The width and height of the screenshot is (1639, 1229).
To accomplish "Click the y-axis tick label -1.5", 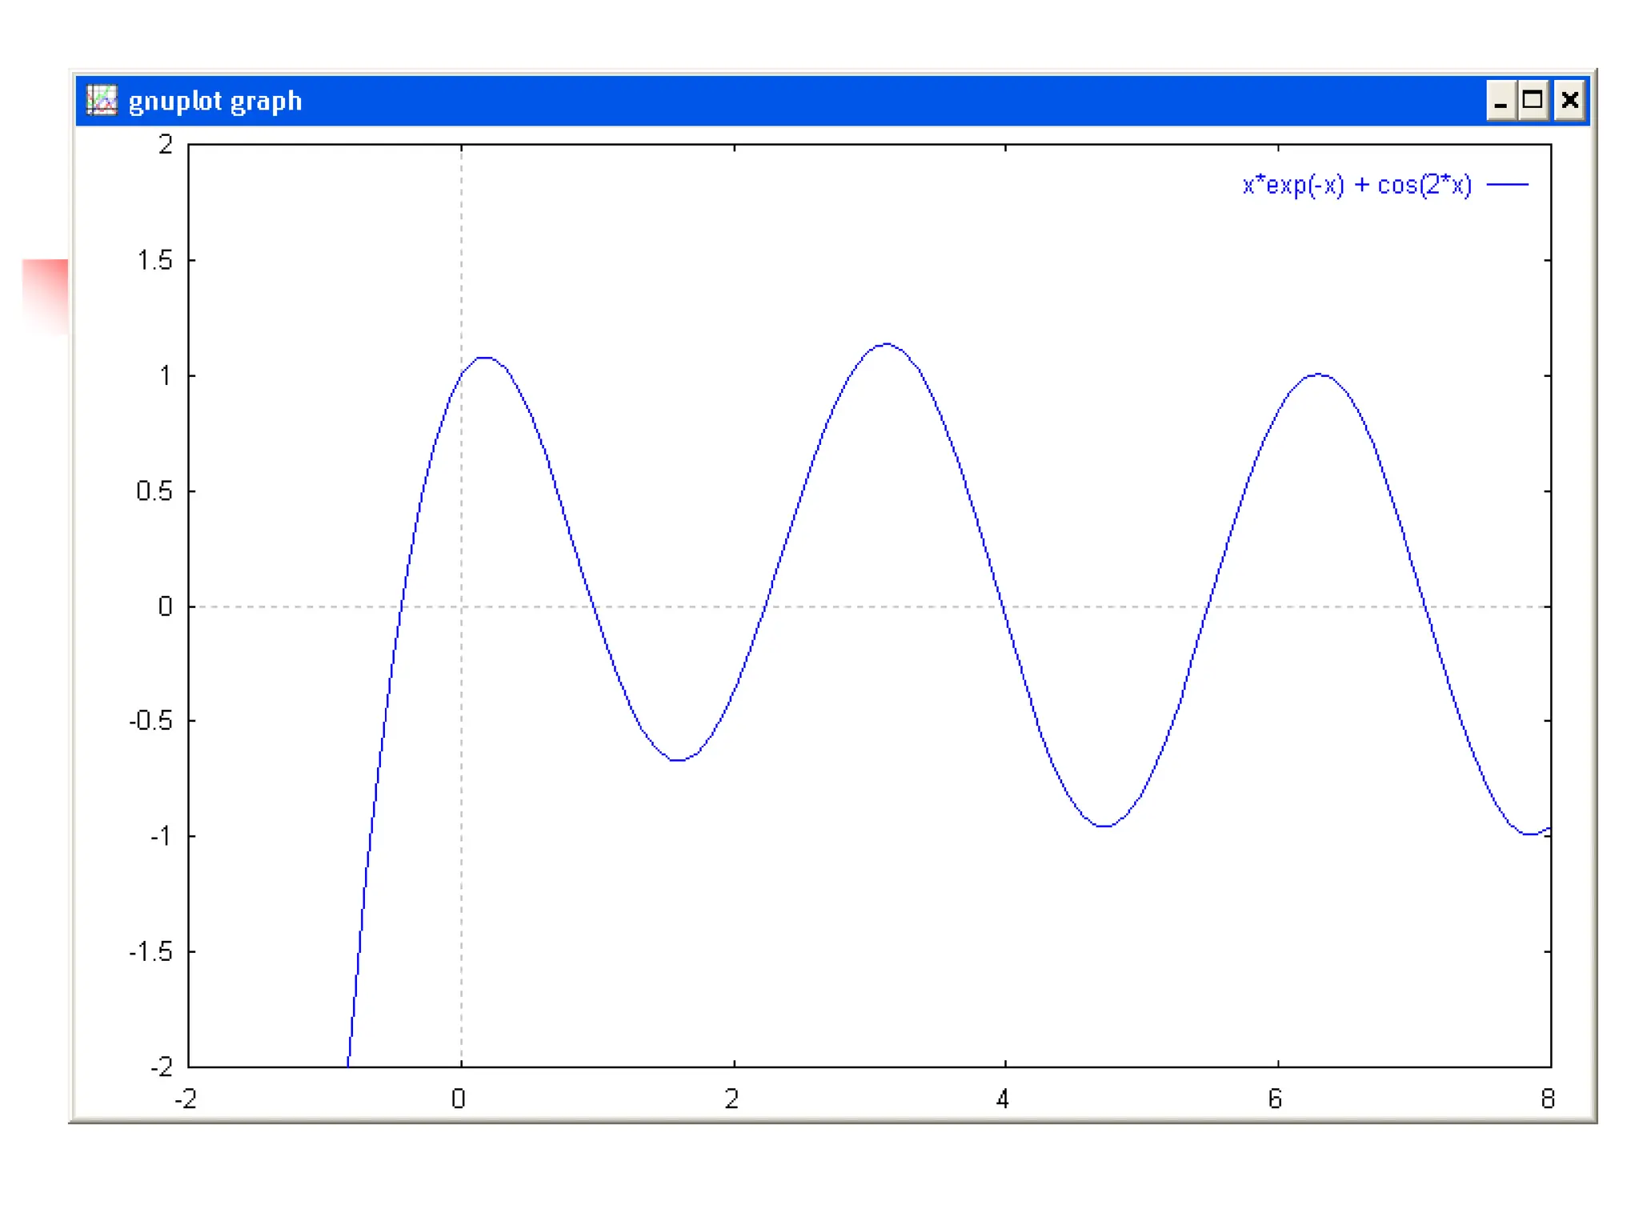I will (x=150, y=951).
